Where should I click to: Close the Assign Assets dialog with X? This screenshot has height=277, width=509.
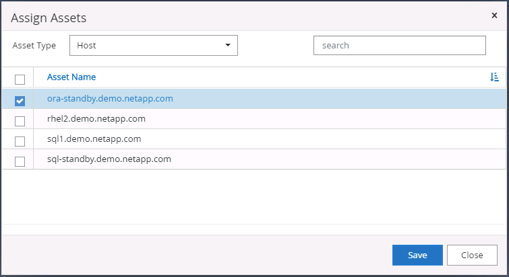point(494,15)
